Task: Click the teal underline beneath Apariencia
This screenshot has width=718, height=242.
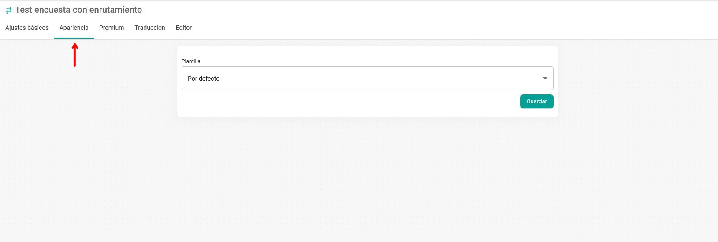Action: click(74, 38)
